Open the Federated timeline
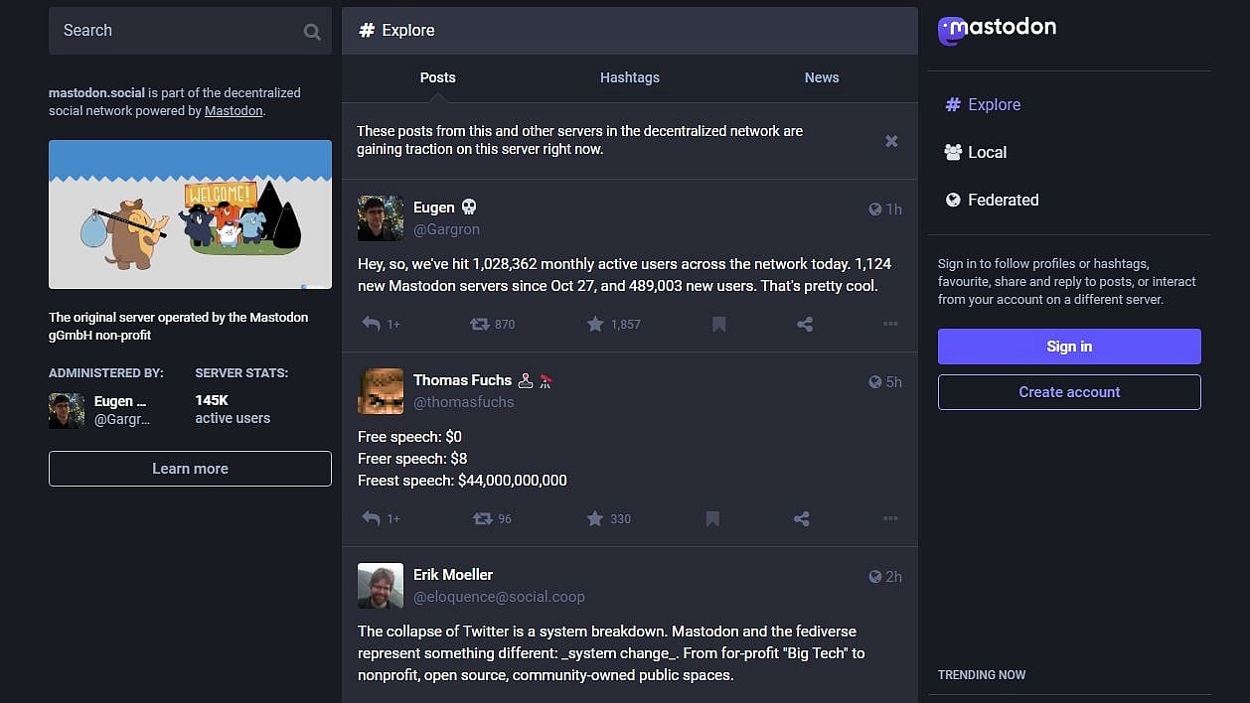This screenshot has width=1250, height=703. tap(992, 200)
